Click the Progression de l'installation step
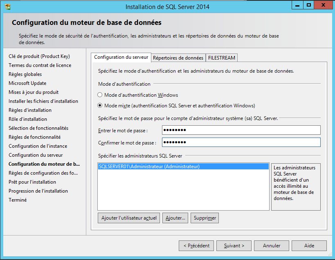 tap(38, 191)
